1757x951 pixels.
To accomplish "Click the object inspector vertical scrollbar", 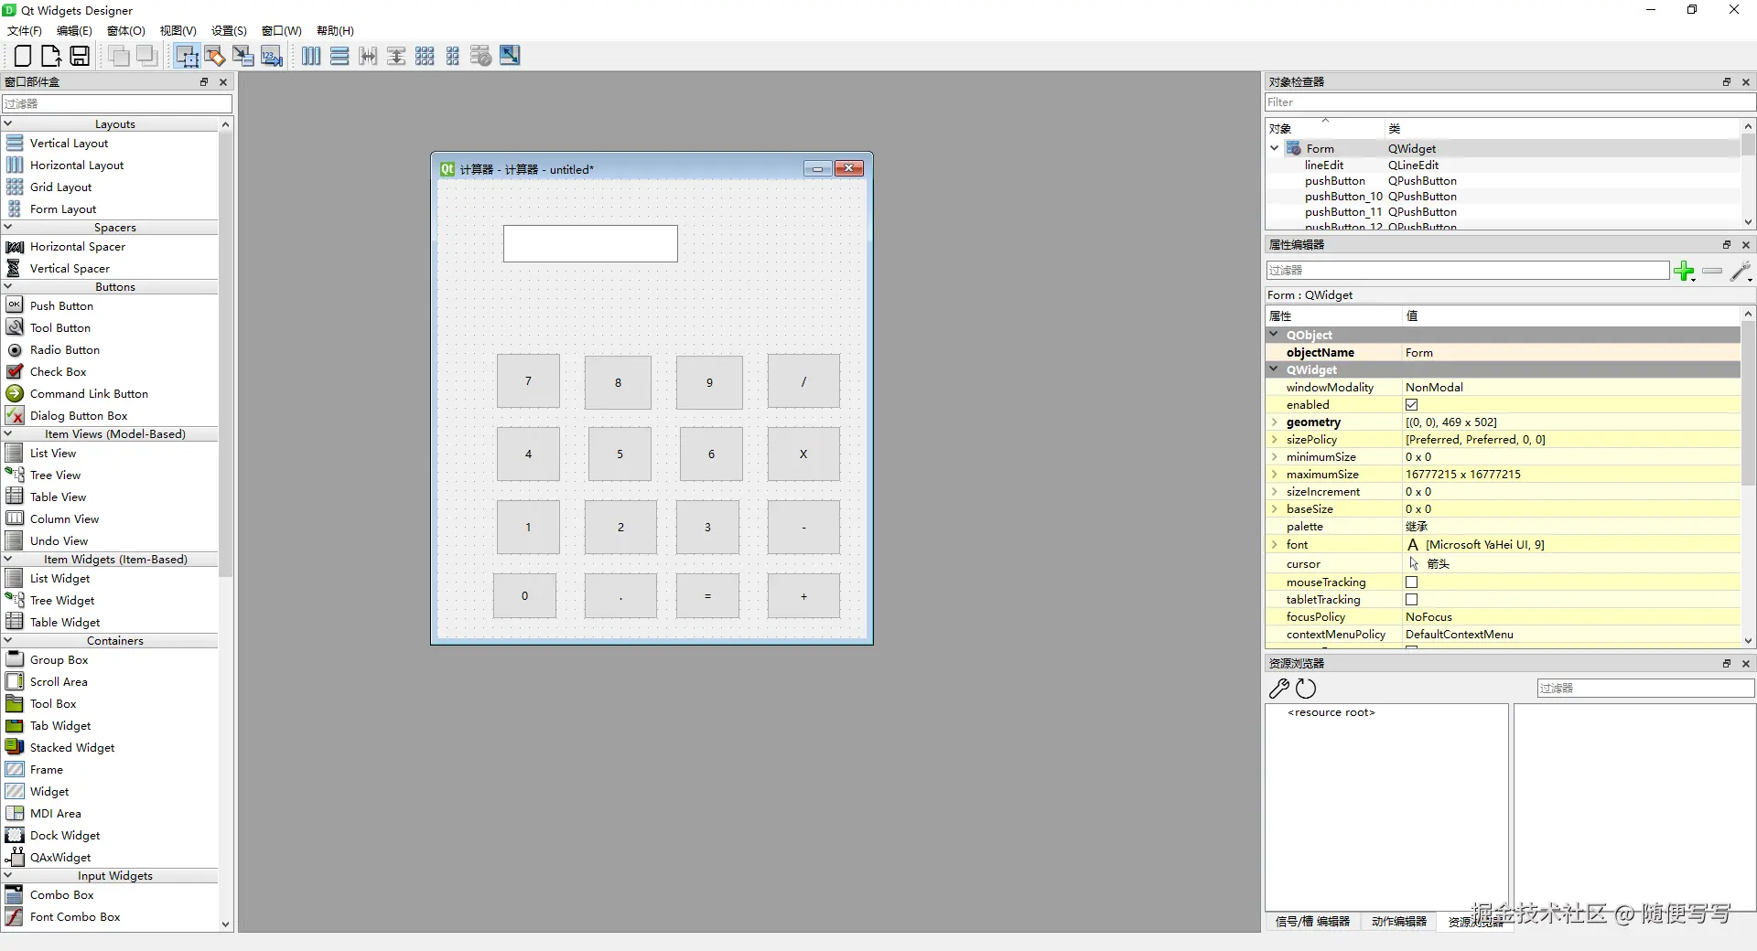I will [x=1748, y=146].
